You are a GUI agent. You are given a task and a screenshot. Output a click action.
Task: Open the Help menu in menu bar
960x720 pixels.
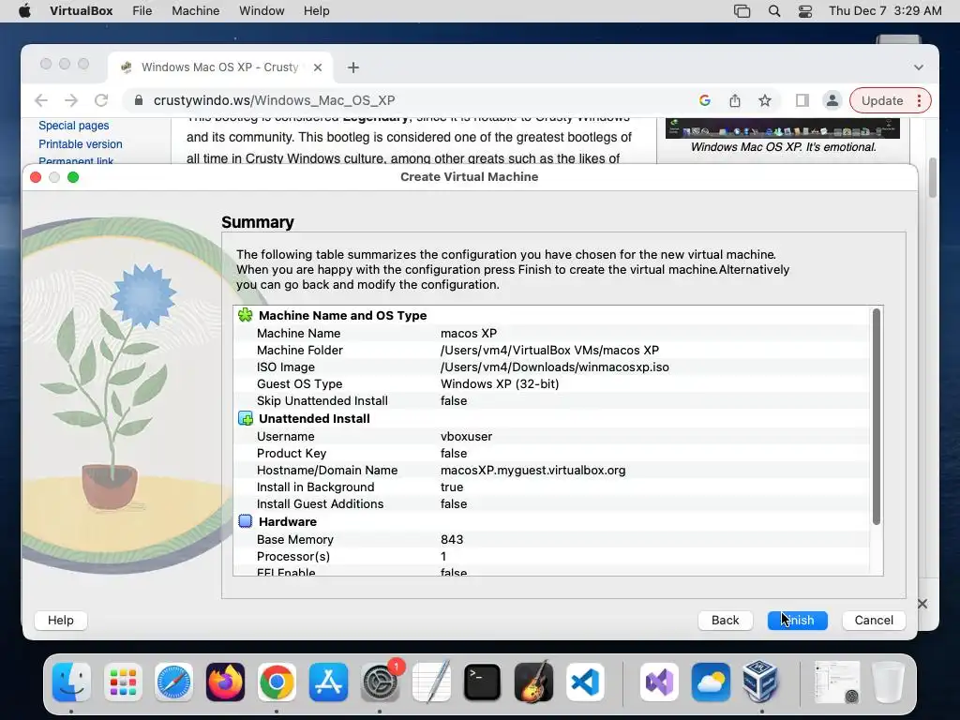point(317,11)
